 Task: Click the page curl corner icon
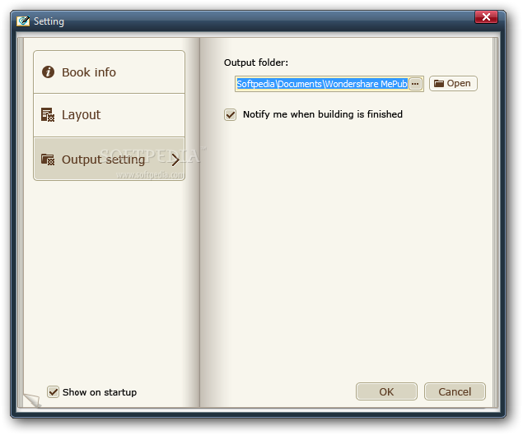click(x=32, y=400)
